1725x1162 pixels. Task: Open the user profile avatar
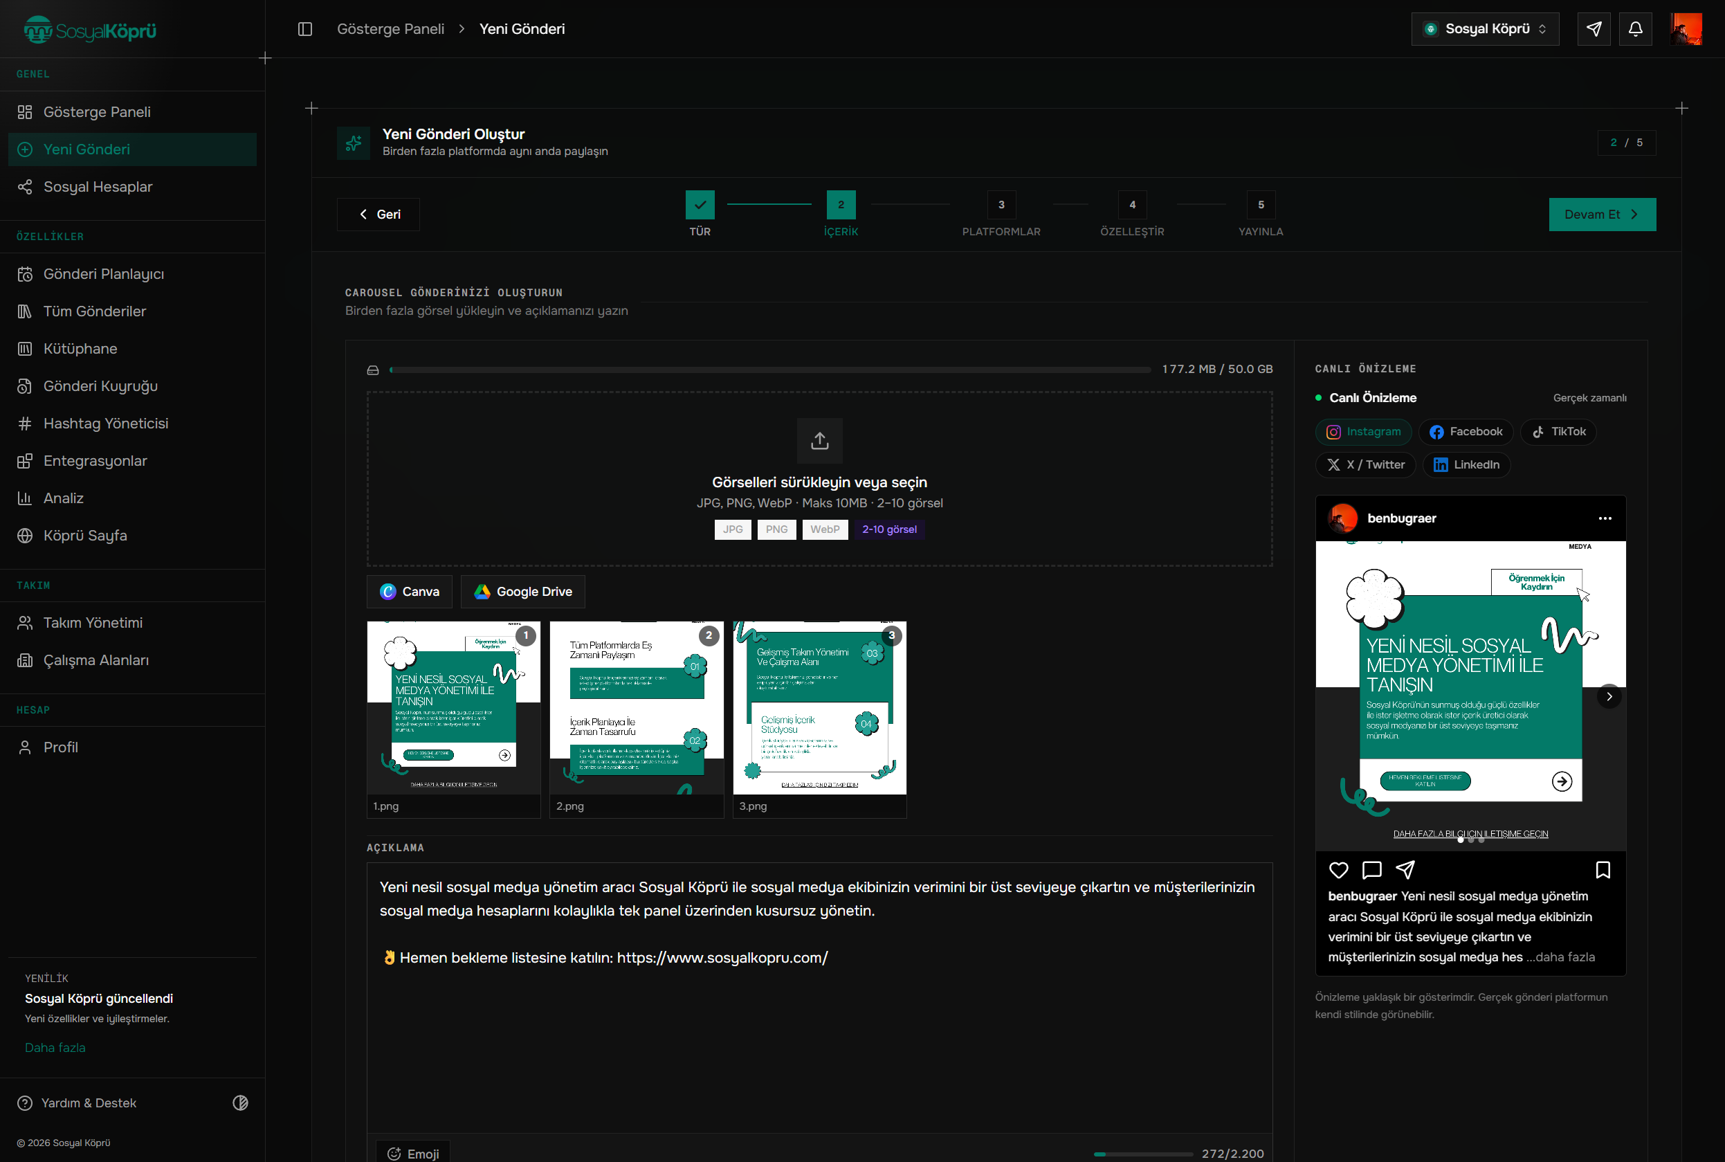[x=1686, y=29]
